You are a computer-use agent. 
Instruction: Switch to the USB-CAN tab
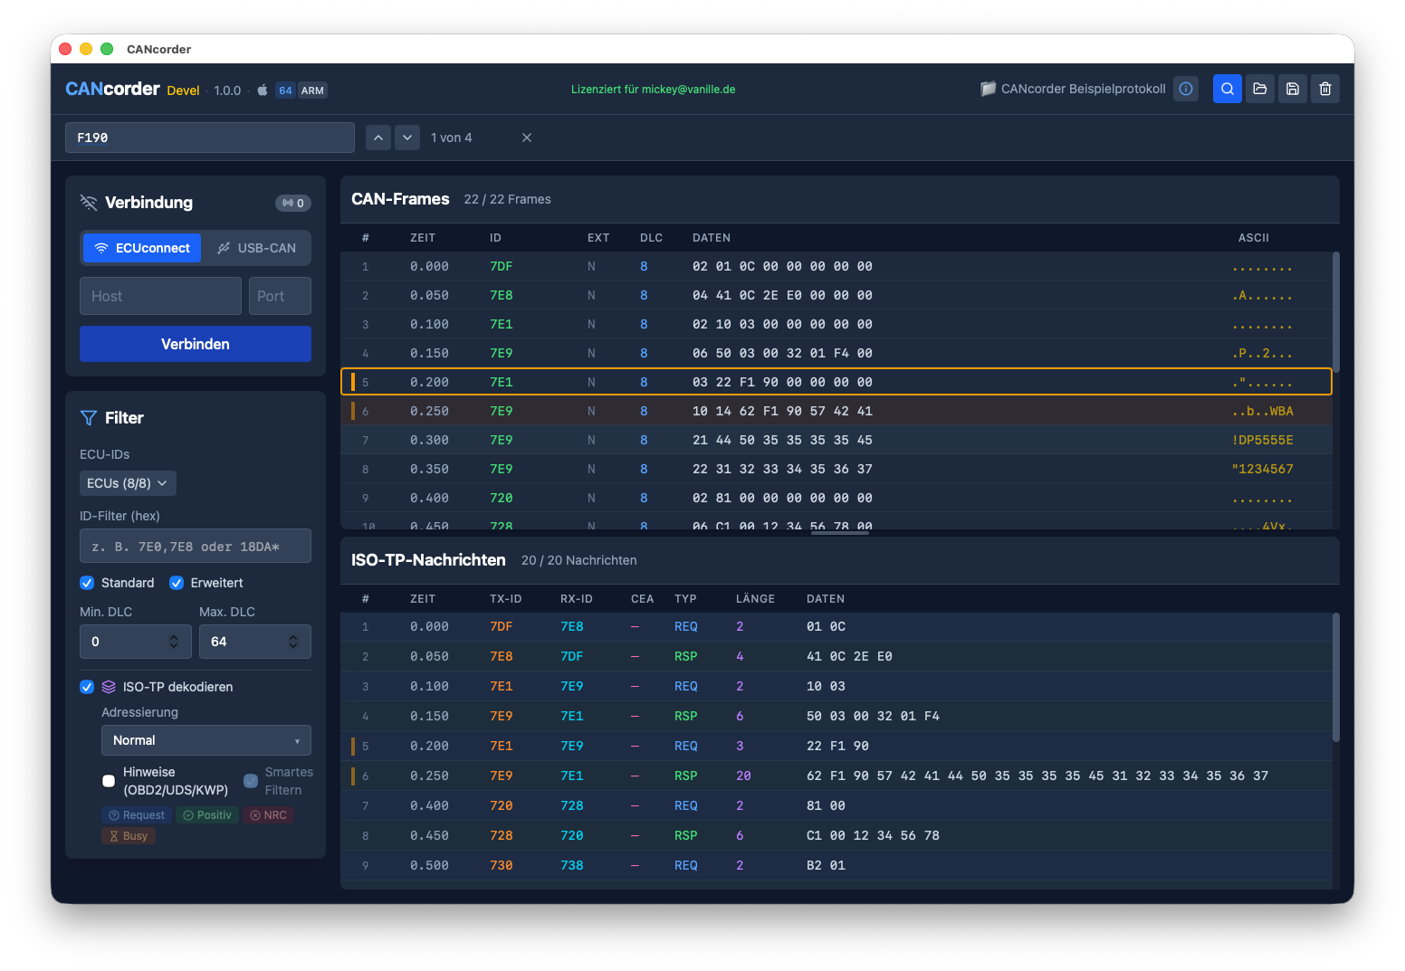point(256,248)
